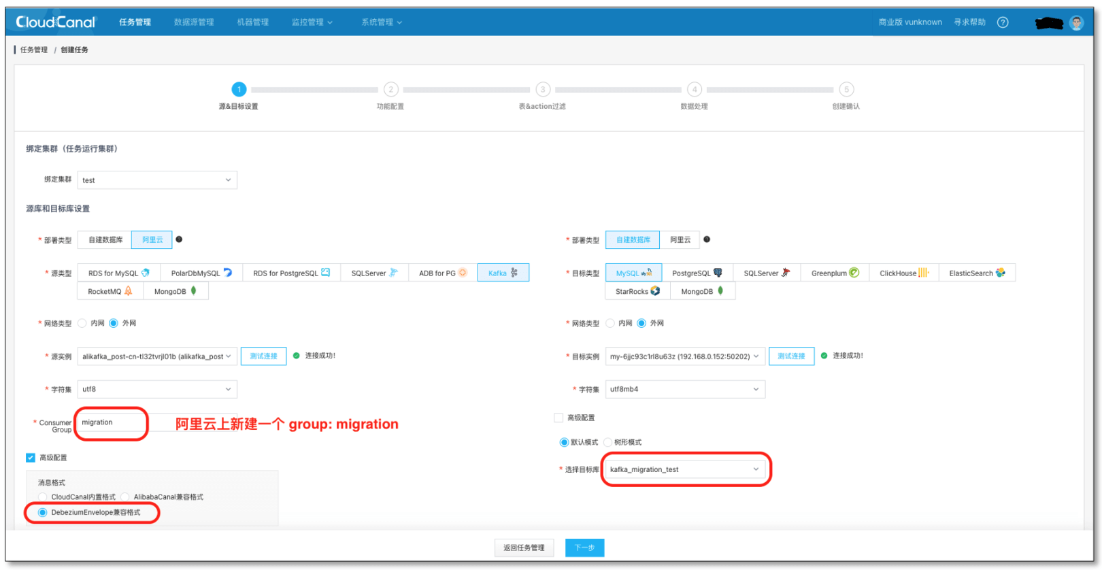
Task: Open the 源实例 alikafka instance dropdown
Action: point(157,356)
